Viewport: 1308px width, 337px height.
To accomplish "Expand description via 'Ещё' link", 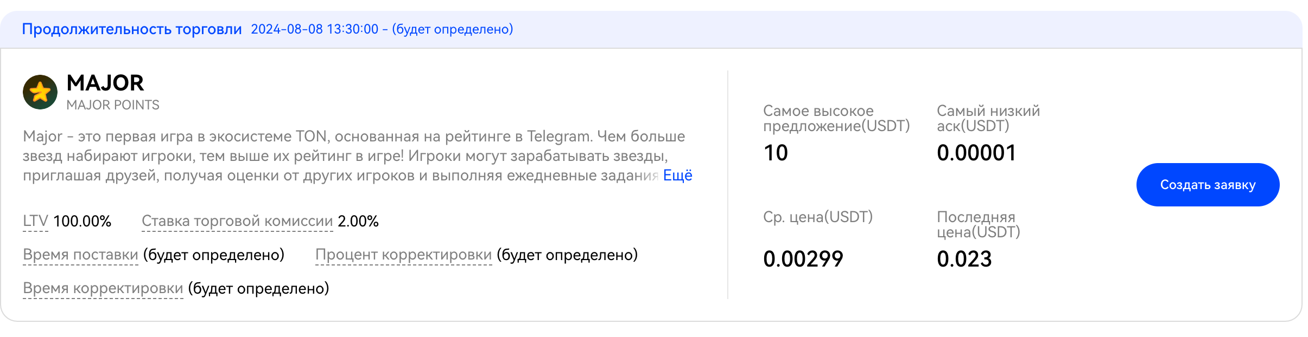I will (677, 176).
